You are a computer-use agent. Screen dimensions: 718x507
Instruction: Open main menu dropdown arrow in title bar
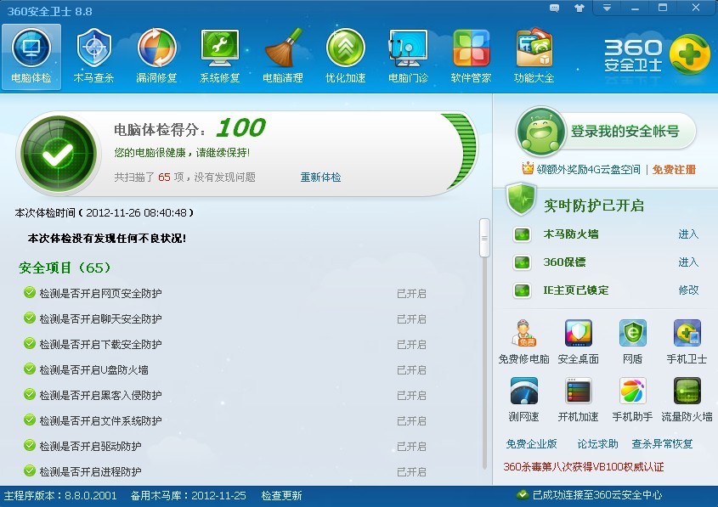[607, 8]
